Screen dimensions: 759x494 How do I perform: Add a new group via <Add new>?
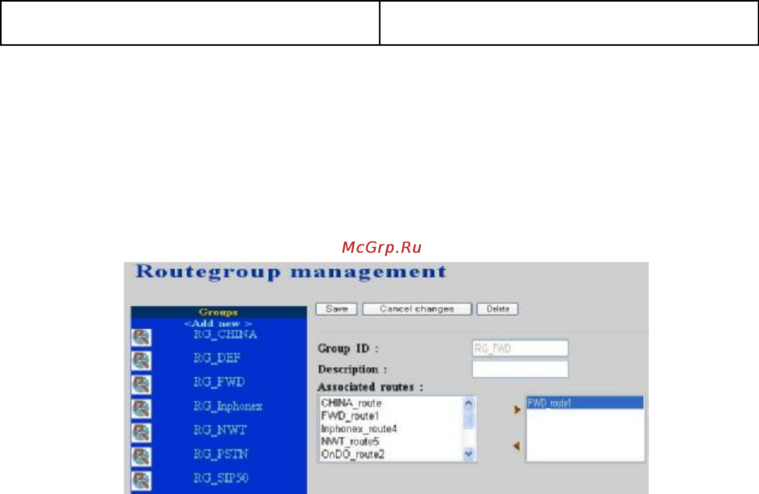pos(218,324)
